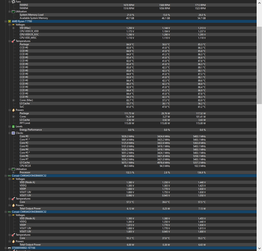Collapse the Fans group
The width and height of the screenshot is (262, 251).
[x=9, y=2]
